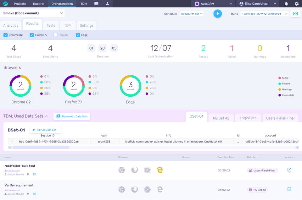Click the person icon beside the list icon
Viewport: 302px width, 200px height.
click(x=107, y=4)
